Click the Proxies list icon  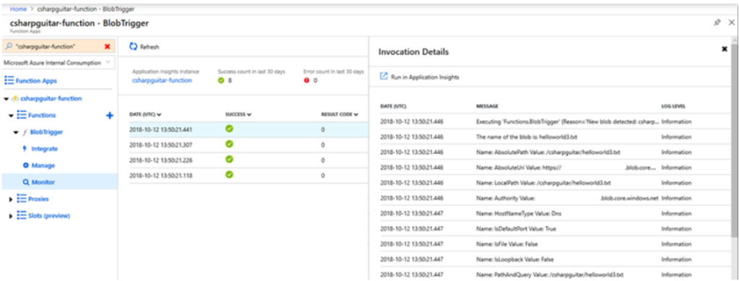21,199
